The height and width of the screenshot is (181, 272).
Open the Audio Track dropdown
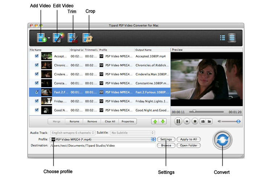pos(73,133)
